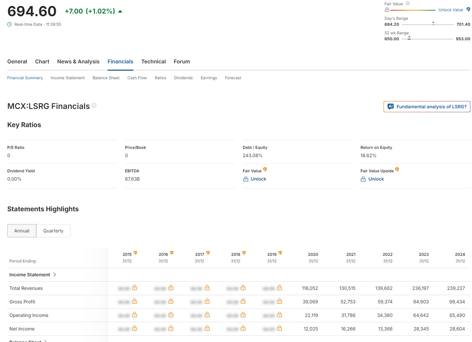472x342 pixels.
Task: Click the Debt / Equity value 243.08%
Action: click(x=253, y=155)
